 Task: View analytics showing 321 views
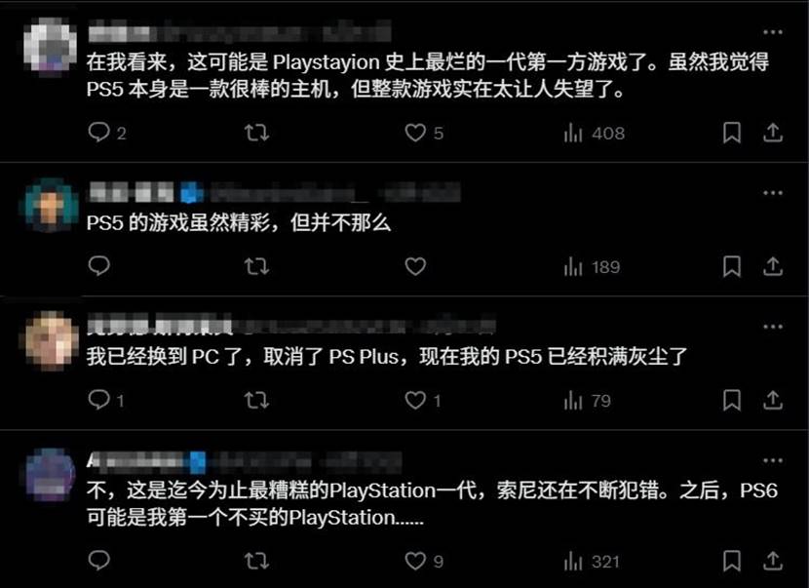pyautogui.click(x=592, y=561)
